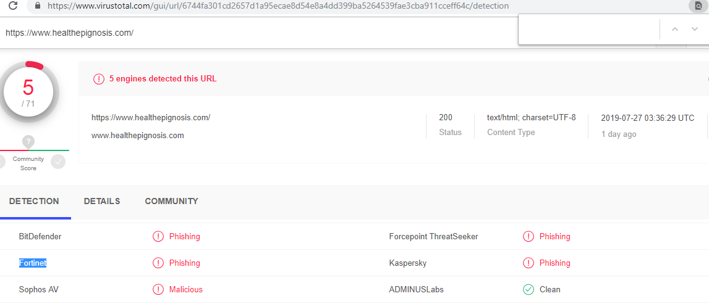Click Fortinet's Phishing verdict text
The image size is (709, 304).
coord(184,263)
